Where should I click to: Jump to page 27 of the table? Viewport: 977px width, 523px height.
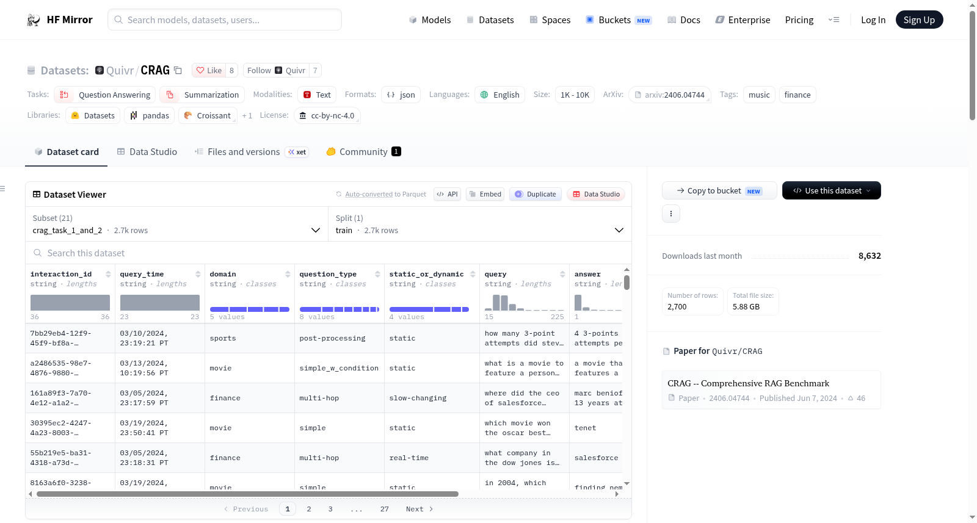(385, 509)
